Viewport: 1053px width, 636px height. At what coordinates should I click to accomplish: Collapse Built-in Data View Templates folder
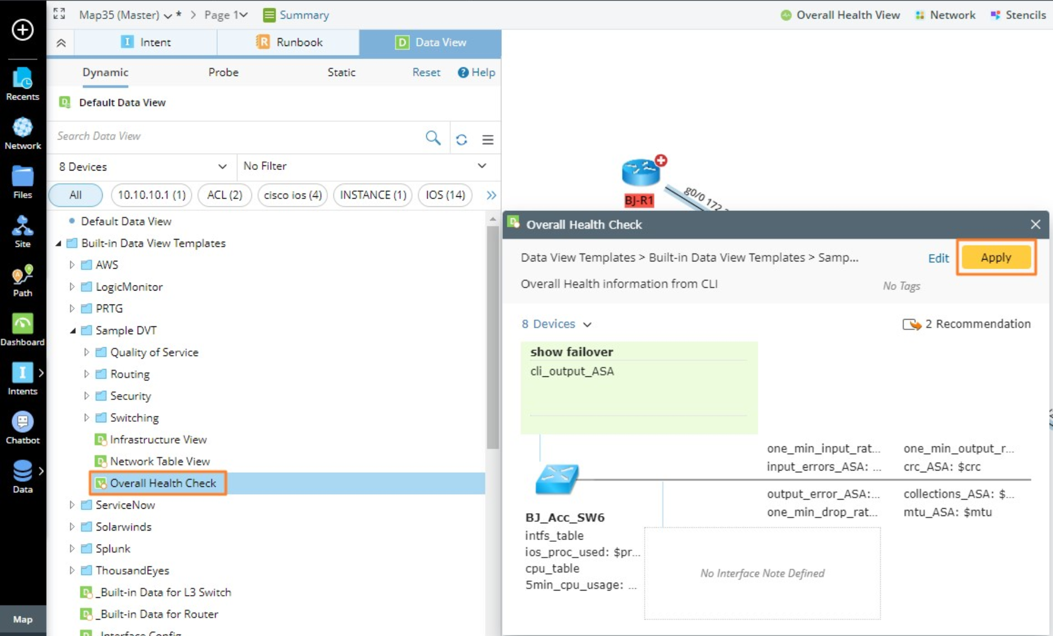[x=58, y=243]
